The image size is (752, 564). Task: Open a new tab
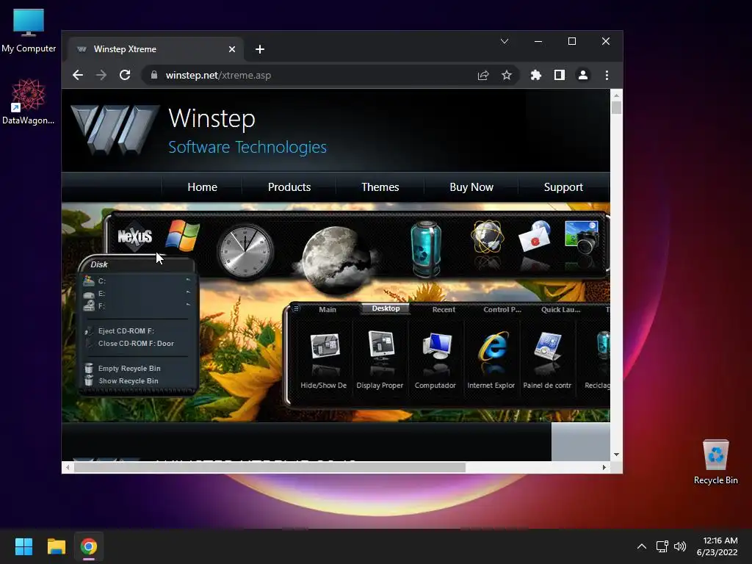pos(259,49)
